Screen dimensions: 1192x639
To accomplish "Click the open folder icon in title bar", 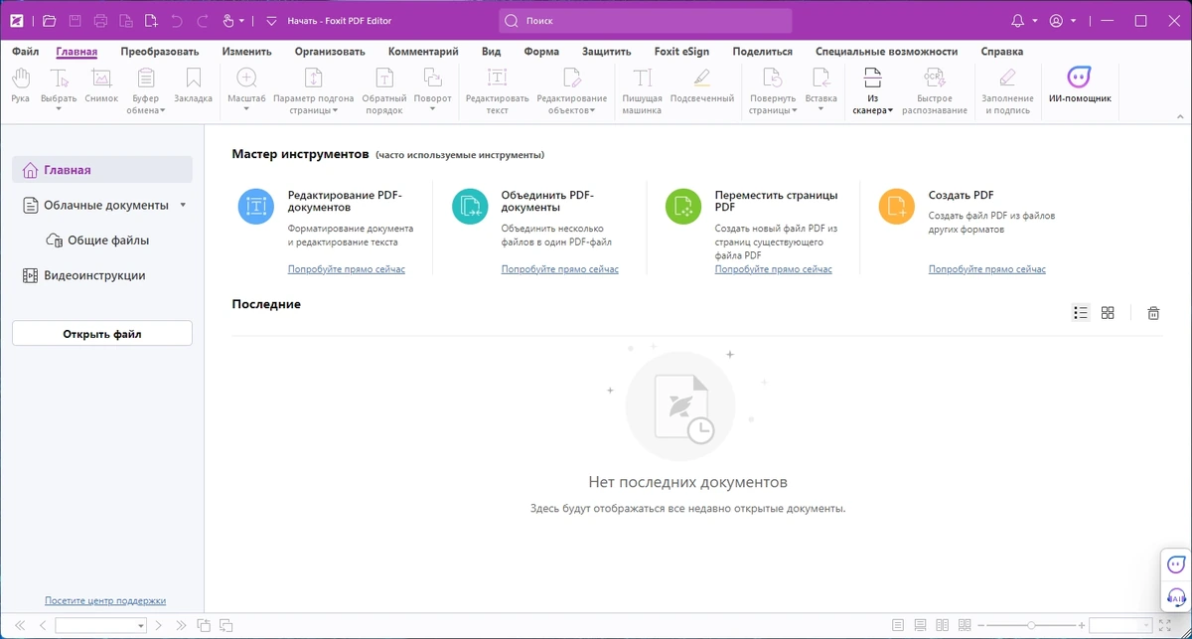I will (49, 21).
